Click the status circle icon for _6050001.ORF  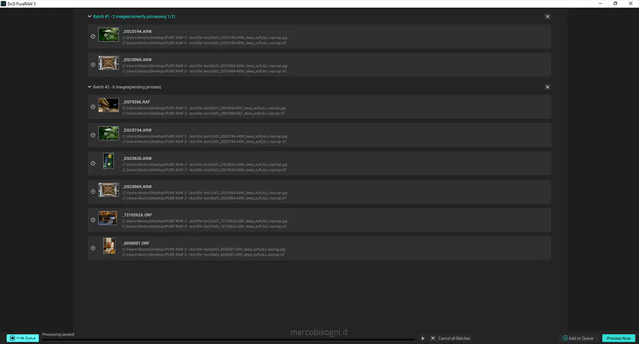click(x=93, y=248)
